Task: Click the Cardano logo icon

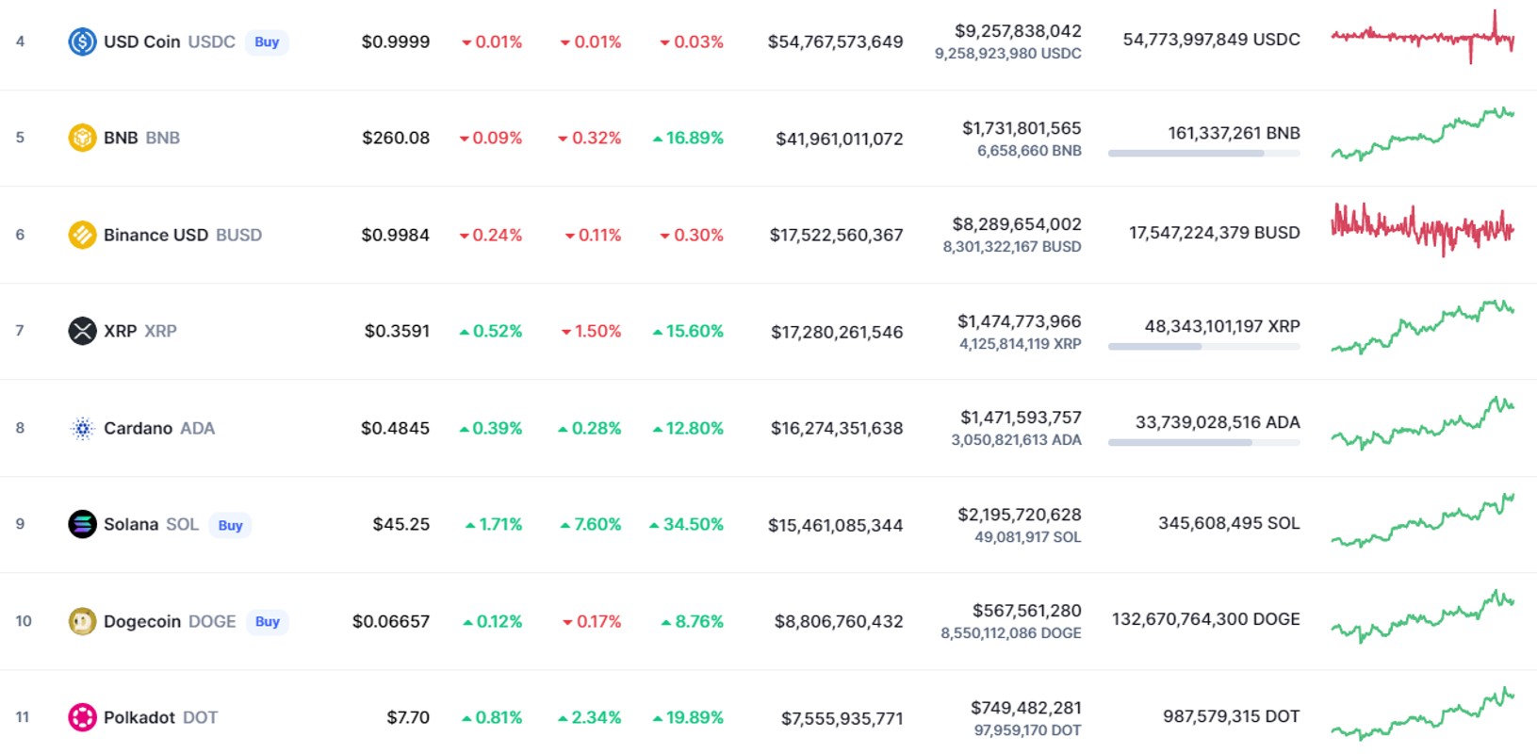Action: tap(83, 428)
